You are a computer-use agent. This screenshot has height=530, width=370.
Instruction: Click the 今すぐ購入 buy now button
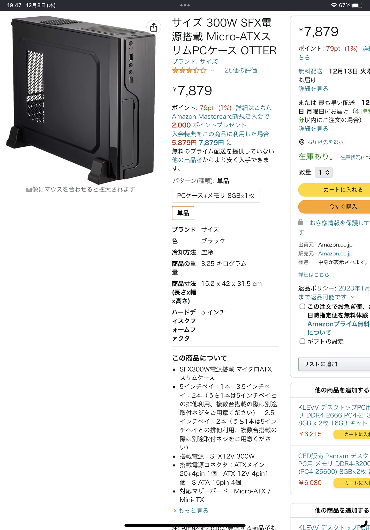(334, 207)
